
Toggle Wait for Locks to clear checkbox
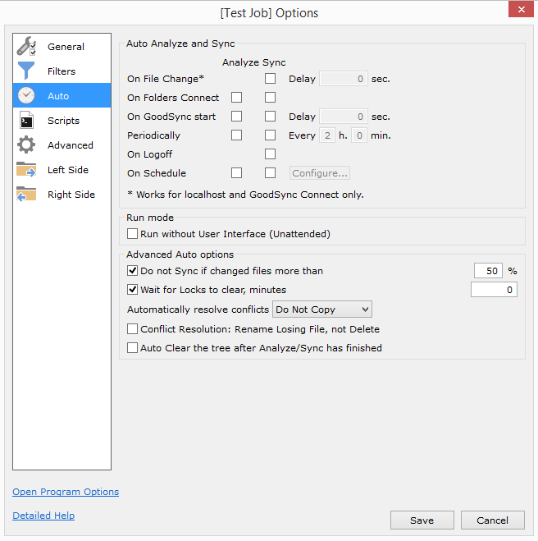[x=133, y=290]
